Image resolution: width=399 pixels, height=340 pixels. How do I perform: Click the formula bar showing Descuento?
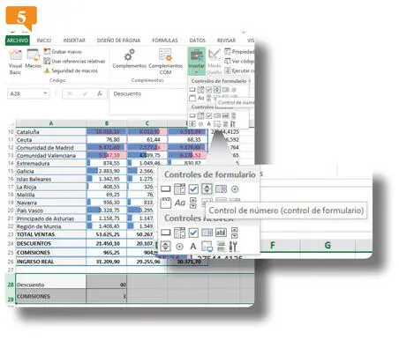pyautogui.click(x=148, y=101)
